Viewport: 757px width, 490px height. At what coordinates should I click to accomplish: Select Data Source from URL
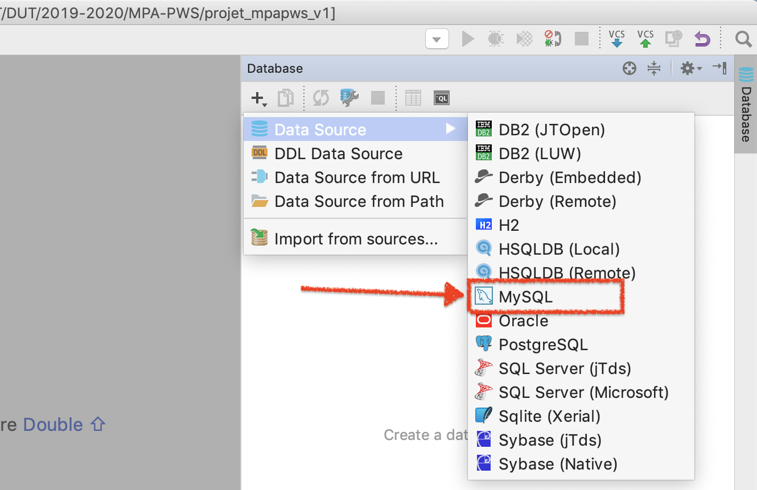pyautogui.click(x=355, y=177)
